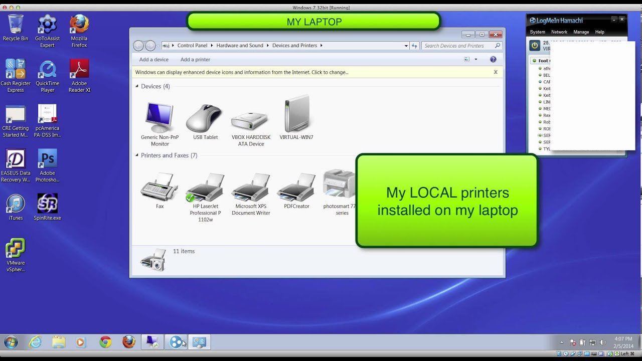Open the change view dropdown arrow
The image size is (642, 361).
(x=476, y=59)
